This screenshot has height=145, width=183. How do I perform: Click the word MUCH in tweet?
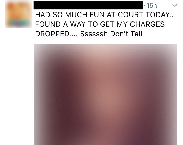(x=76, y=15)
